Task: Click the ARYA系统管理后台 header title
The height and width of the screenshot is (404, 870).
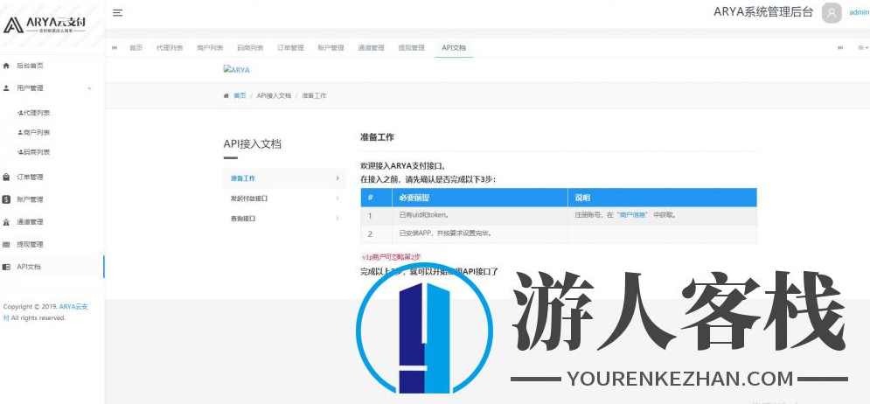Action: (x=763, y=12)
